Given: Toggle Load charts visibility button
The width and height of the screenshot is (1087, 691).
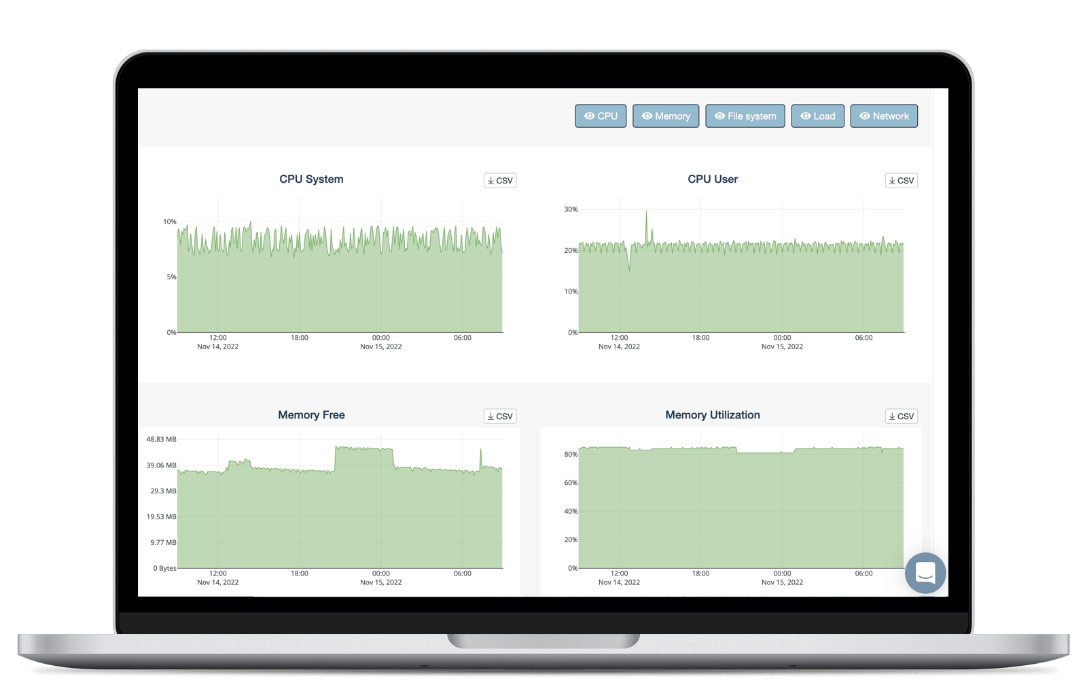Looking at the screenshot, I should pyautogui.click(x=818, y=116).
